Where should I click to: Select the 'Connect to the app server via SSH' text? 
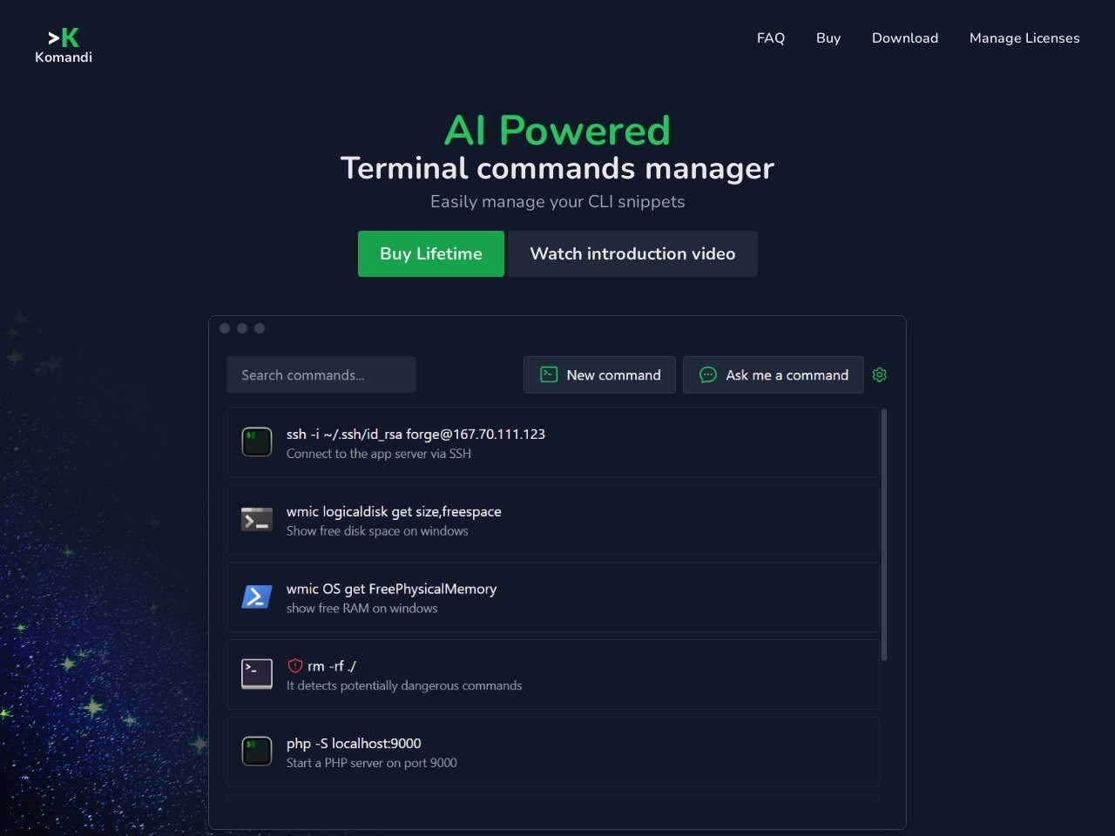click(379, 454)
